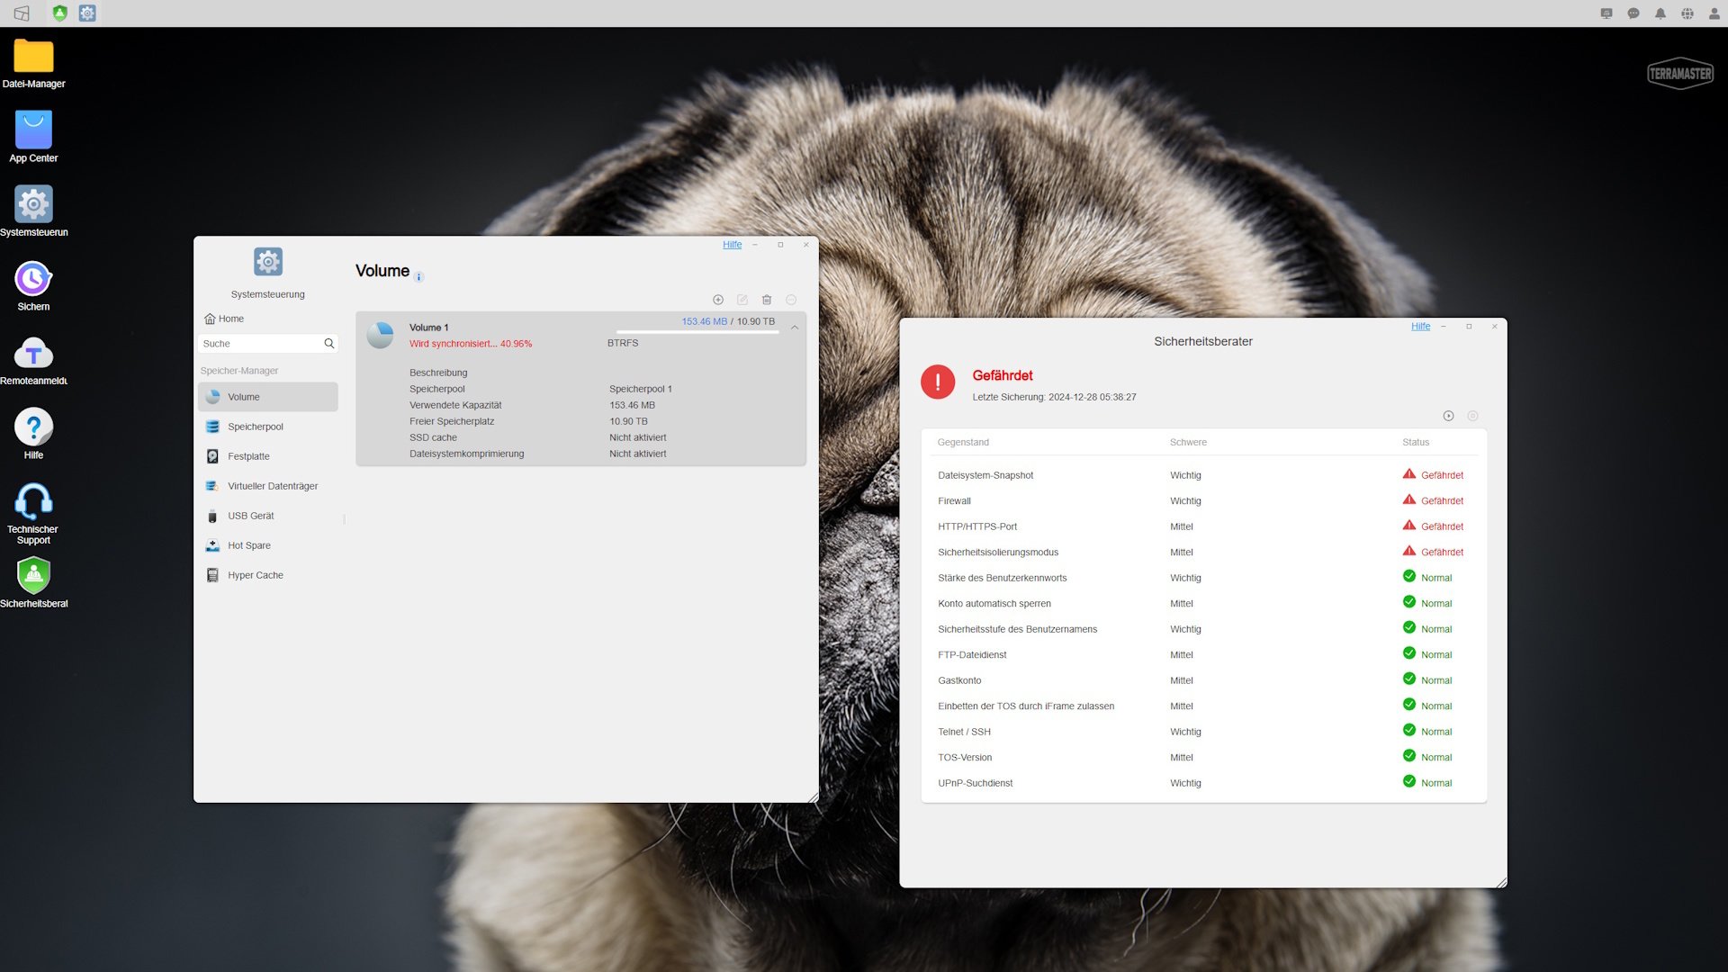Start the security scan play icon
1728x972 pixels.
pyautogui.click(x=1448, y=416)
